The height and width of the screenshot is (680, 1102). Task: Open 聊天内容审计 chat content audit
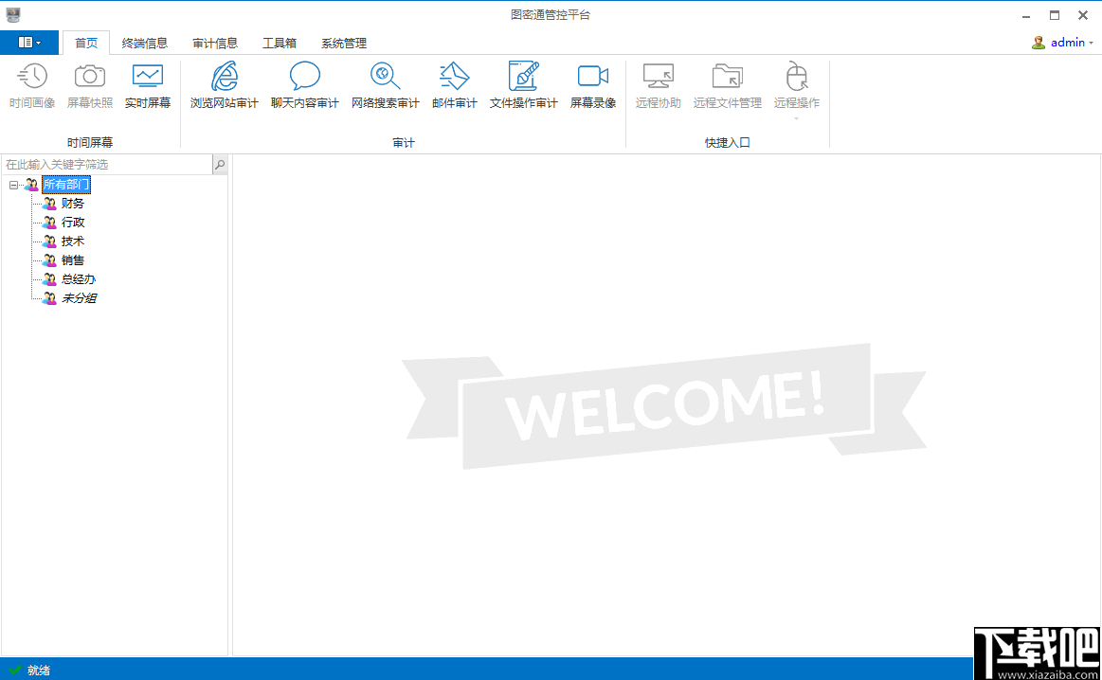click(x=305, y=85)
